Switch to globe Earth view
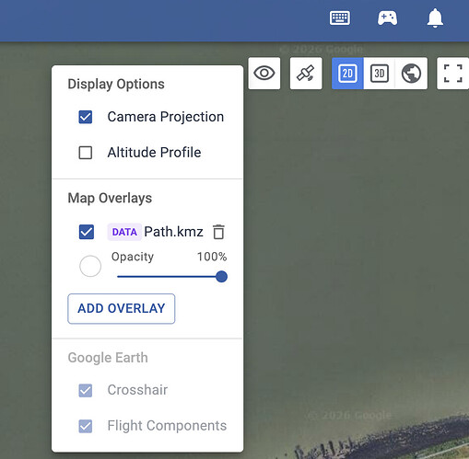 pos(411,74)
